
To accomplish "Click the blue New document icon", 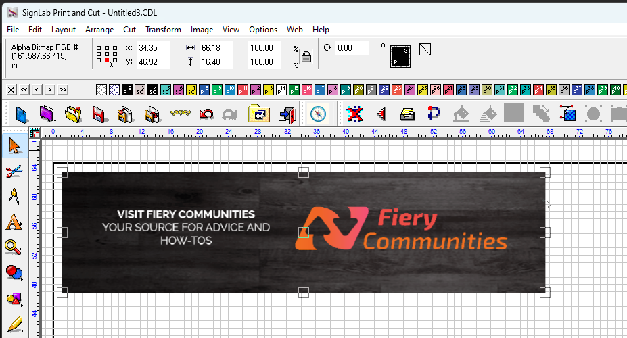I will point(22,114).
